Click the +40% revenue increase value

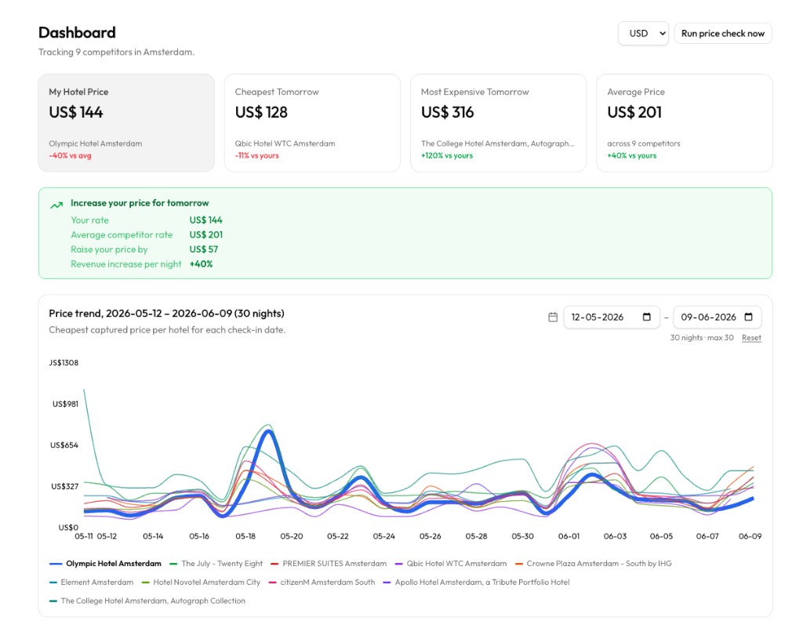[x=201, y=264]
